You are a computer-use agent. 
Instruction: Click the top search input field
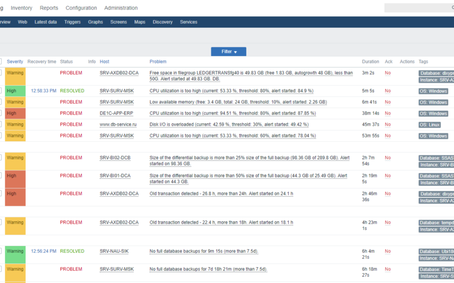[418, 8]
